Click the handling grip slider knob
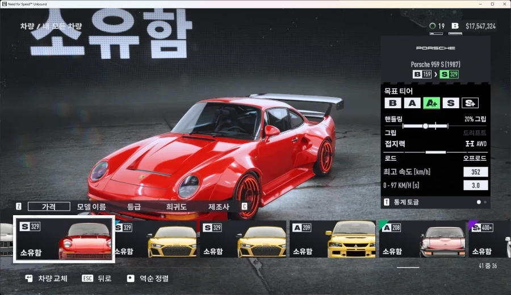The width and height of the screenshot is (511, 295). click(x=425, y=126)
